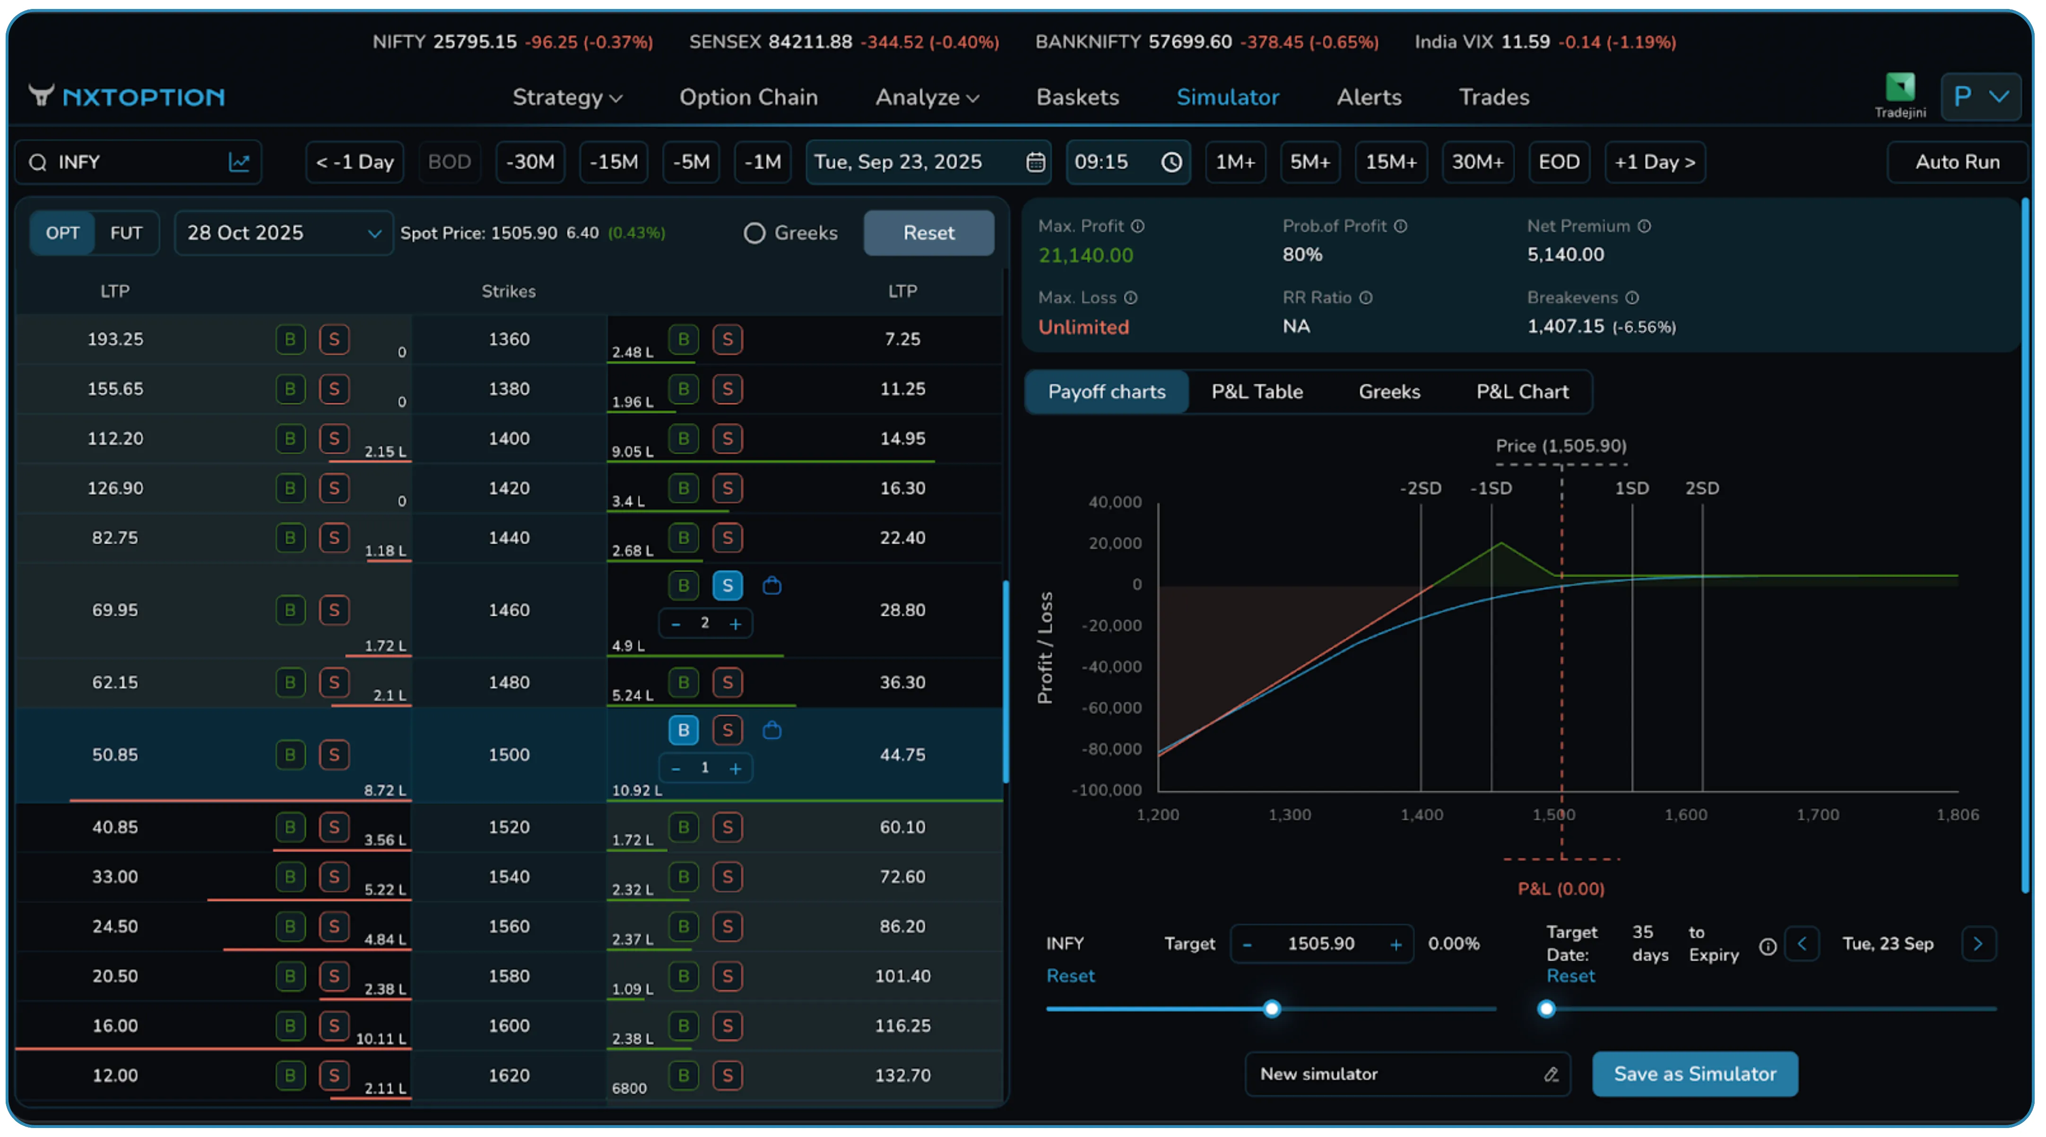Image resolution: width=2046 pixels, height=1137 pixels.
Task: Click the calendar icon in the date picker
Action: pyautogui.click(x=1035, y=162)
